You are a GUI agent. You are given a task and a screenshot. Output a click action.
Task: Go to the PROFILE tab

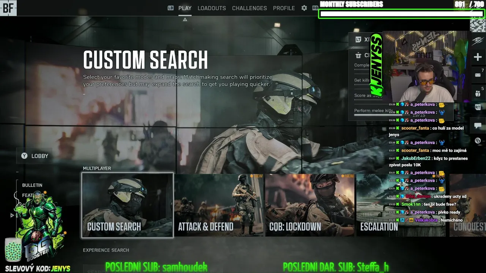pyautogui.click(x=284, y=8)
